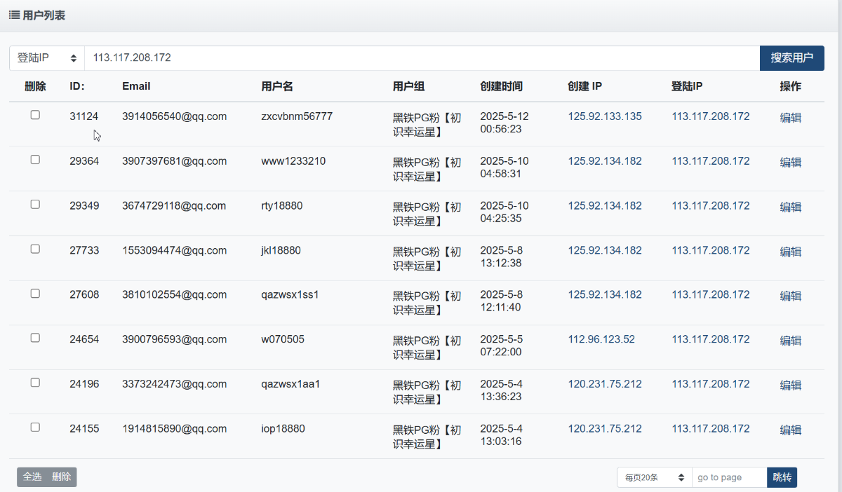Click email 3674729118@qq.com

[x=174, y=206]
